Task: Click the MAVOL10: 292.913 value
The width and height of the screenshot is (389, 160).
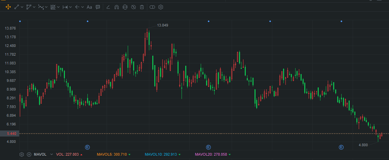Action: point(161,155)
